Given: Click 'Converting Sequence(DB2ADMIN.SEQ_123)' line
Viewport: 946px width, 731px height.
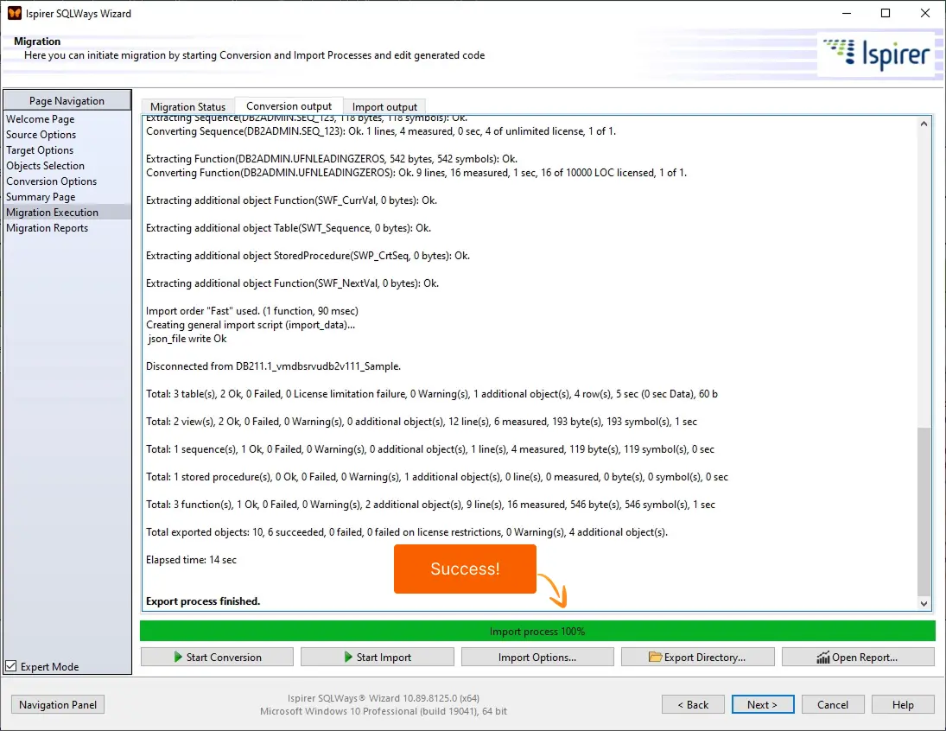Looking at the screenshot, I should pos(381,131).
